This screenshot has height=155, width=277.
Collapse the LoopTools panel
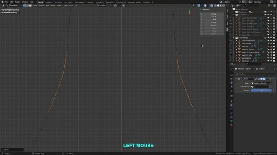pyautogui.click(x=200, y=9)
